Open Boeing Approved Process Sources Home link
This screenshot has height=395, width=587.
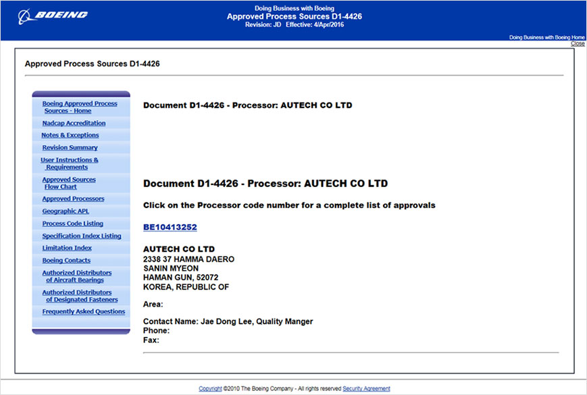[x=80, y=107]
